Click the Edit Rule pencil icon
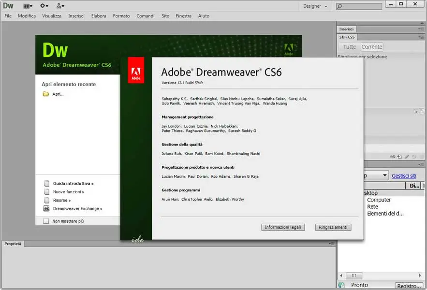The image size is (427, 290). click(407, 157)
